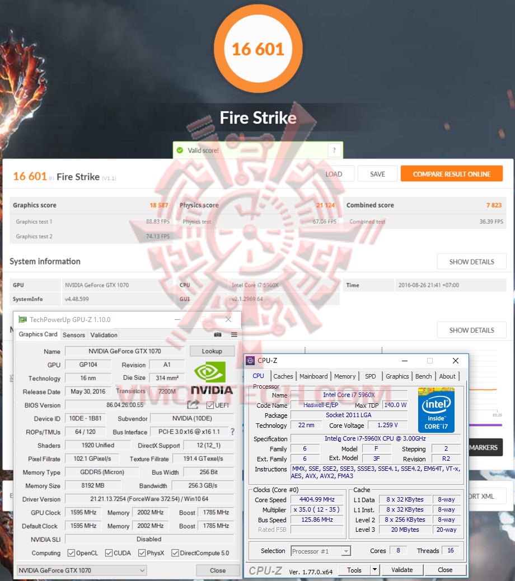515x581 pixels.
Task: Open the Memory tab in CPU-Z
Action: [x=345, y=376]
